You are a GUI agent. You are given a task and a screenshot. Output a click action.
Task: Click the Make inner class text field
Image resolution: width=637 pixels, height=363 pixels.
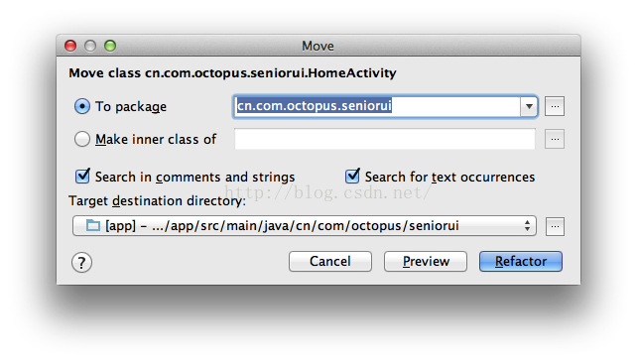385,139
